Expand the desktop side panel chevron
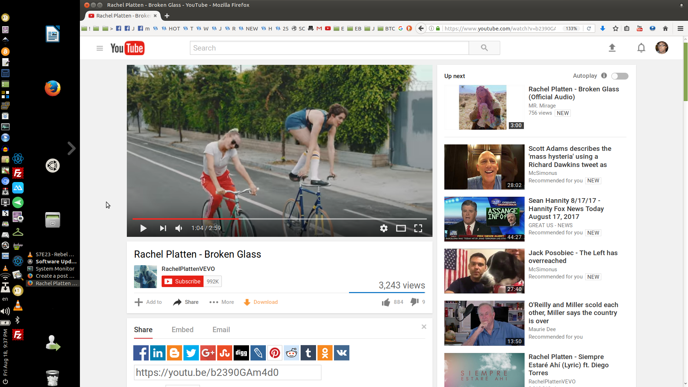The width and height of the screenshot is (688, 387). 71,148
